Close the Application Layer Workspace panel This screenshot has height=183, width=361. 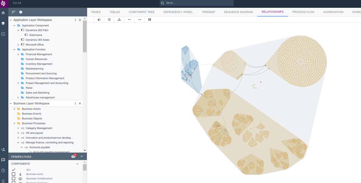[x=80, y=20]
